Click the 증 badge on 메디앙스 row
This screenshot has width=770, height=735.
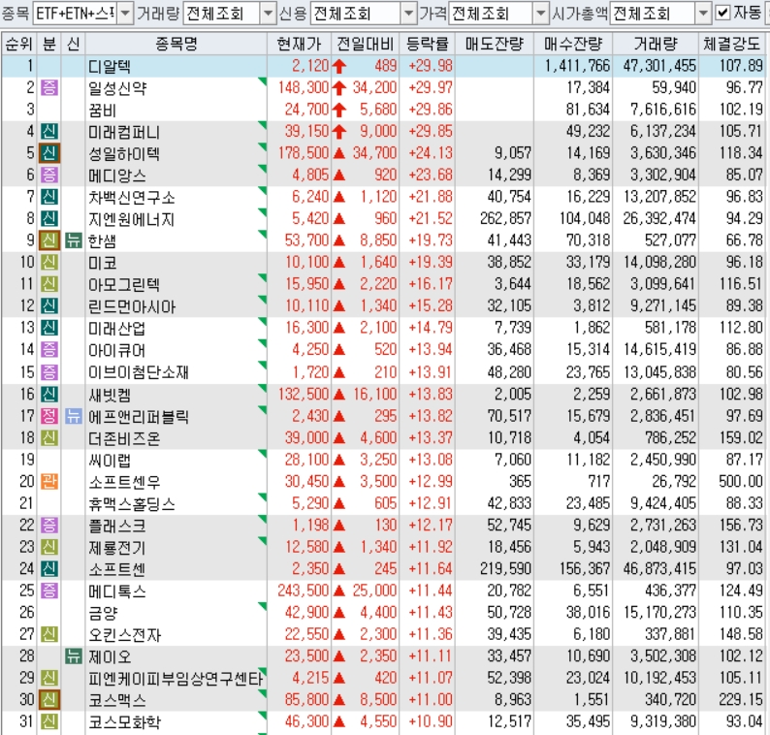pos(49,175)
